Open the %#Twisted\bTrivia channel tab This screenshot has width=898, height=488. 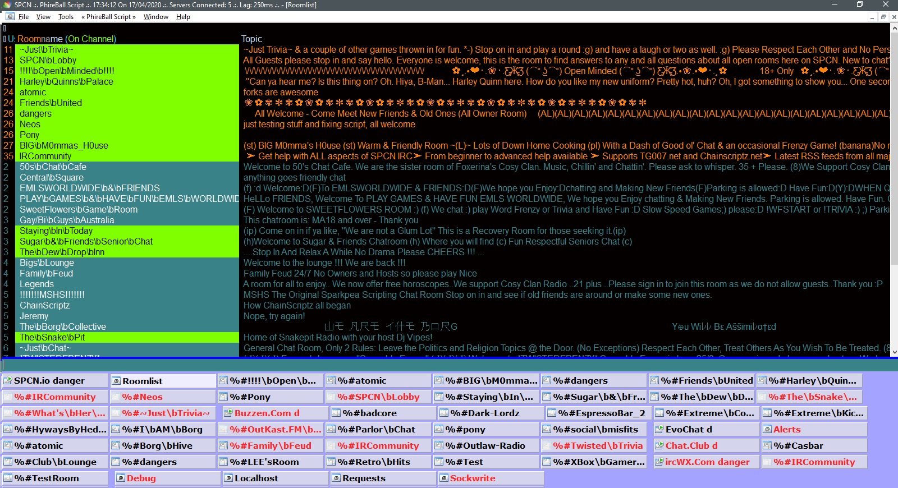click(594, 446)
